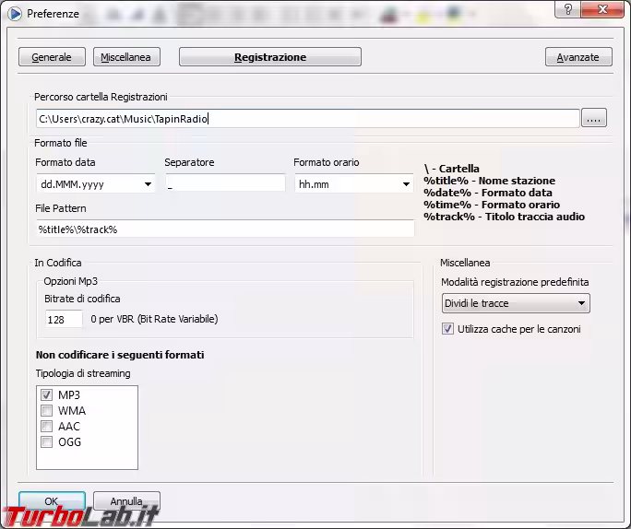Expand the Formato orario dropdown
The height and width of the screenshot is (529, 631).
pyautogui.click(x=353, y=184)
